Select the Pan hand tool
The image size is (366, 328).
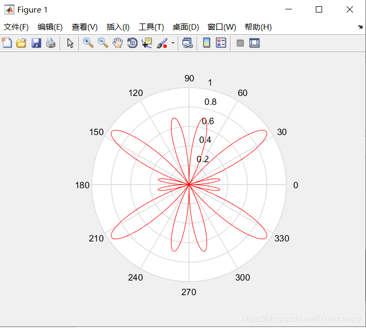tap(118, 43)
